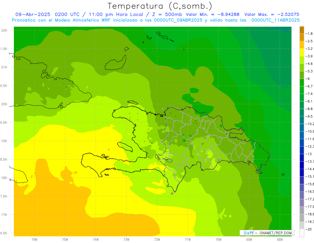The width and height of the screenshot is (314, 243).
Task: Click the '-5.3' colorbar value label
Action: click(309, 71)
